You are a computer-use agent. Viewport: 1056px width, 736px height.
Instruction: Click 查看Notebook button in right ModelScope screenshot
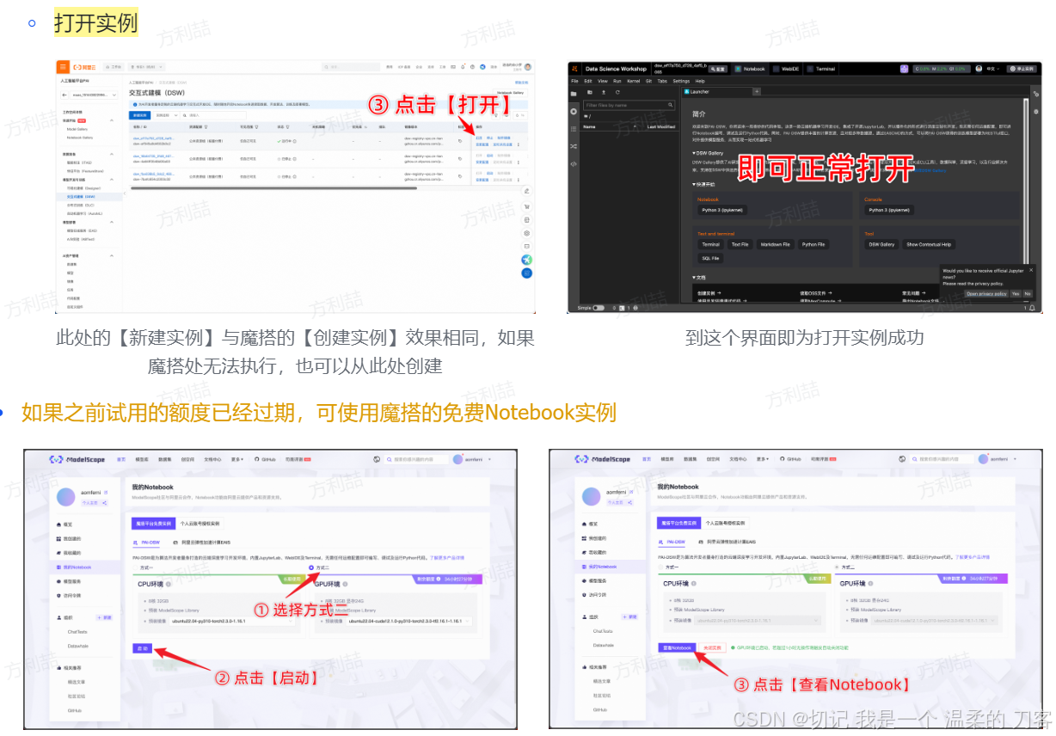pyautogui.click(x=677, y=647)
